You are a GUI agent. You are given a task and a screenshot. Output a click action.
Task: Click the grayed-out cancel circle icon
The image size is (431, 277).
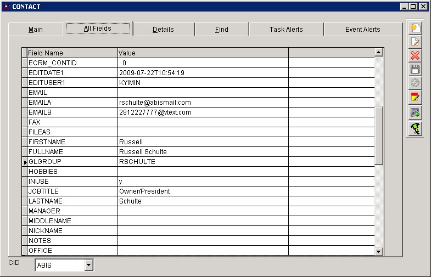tap(415, 83)
